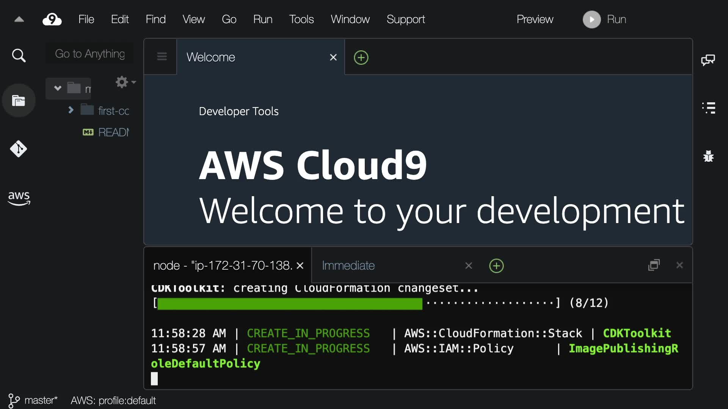
Task: Open a new editor tab with plus
Action: tap(361, 58)
